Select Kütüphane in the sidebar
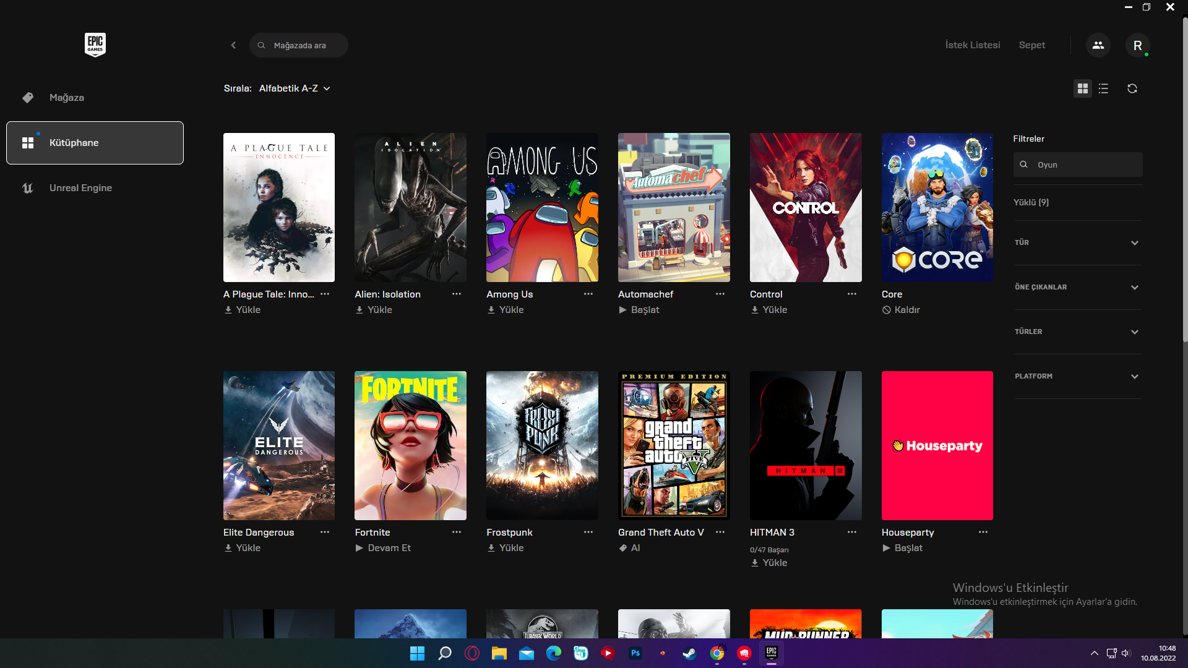Viewport: 1188px width, 668px height. [x=95, y=143]
